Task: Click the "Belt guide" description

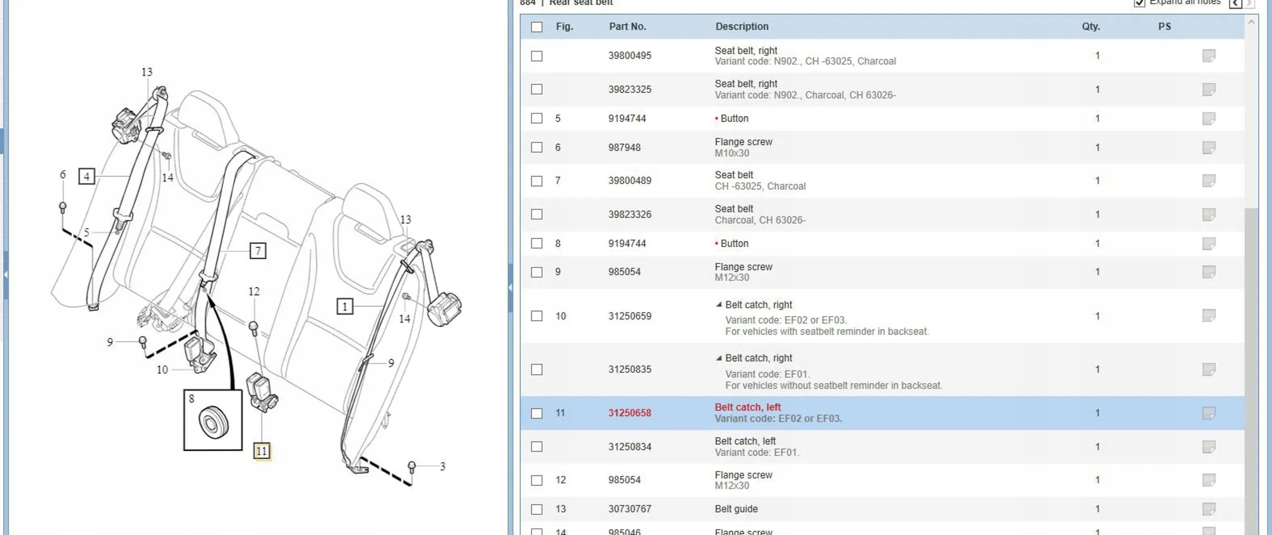Action: point(736,509)
